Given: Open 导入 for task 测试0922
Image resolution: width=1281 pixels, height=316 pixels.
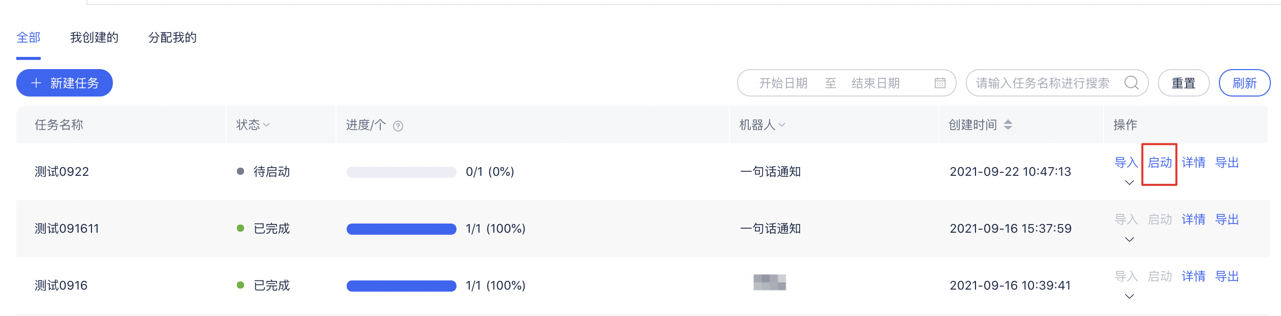Looking at the screenshot, I should (1126, 163).
